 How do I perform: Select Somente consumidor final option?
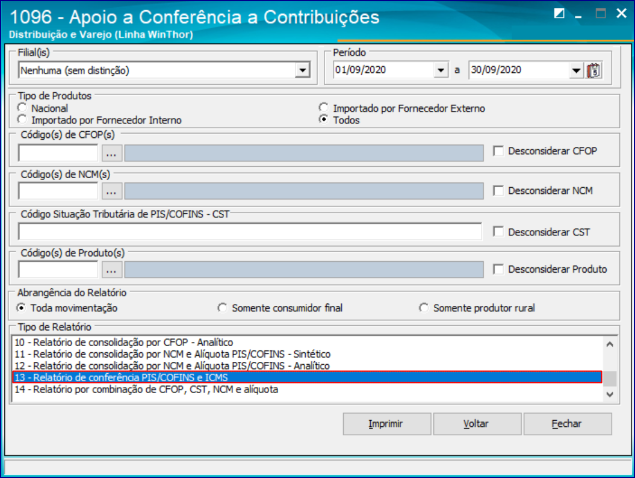[222, 308]
